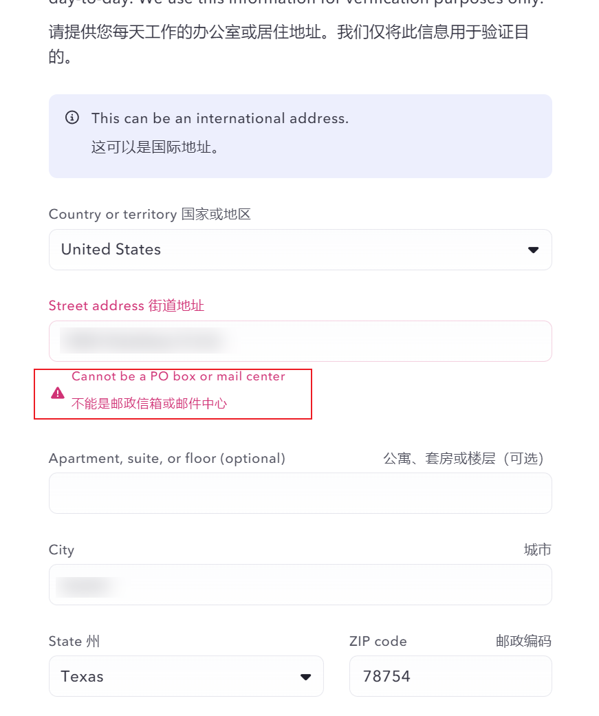599x716 pixels.
Task: Select the City text field
Action: point(300,585)
